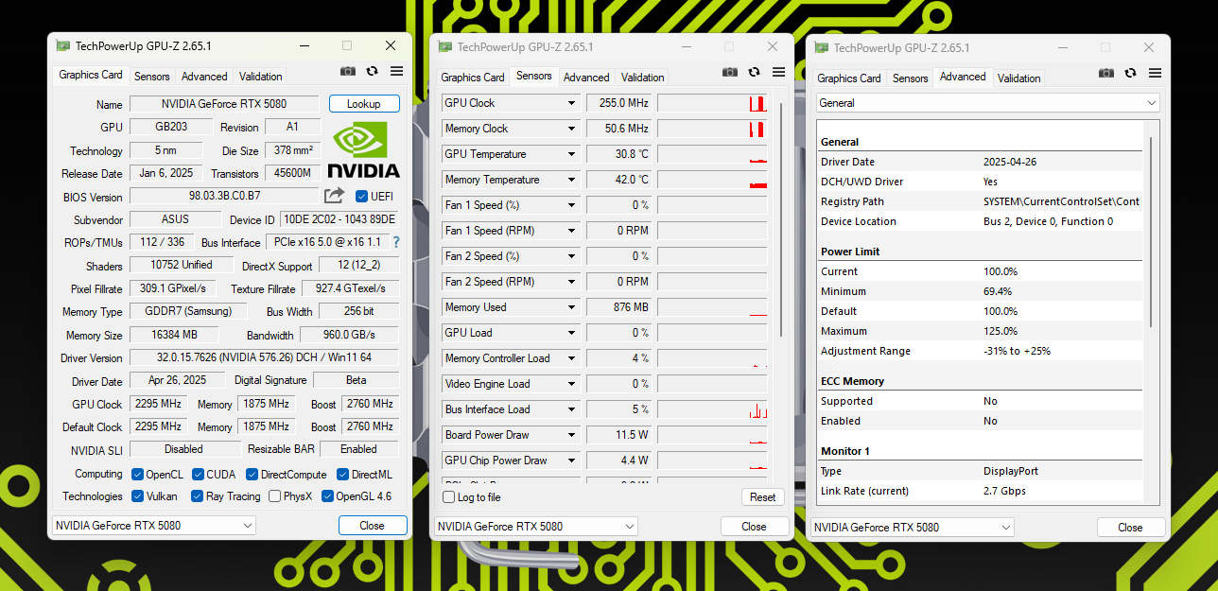Click the BIOS Version field 98.03.3B.C0.B7

point(225,197)
